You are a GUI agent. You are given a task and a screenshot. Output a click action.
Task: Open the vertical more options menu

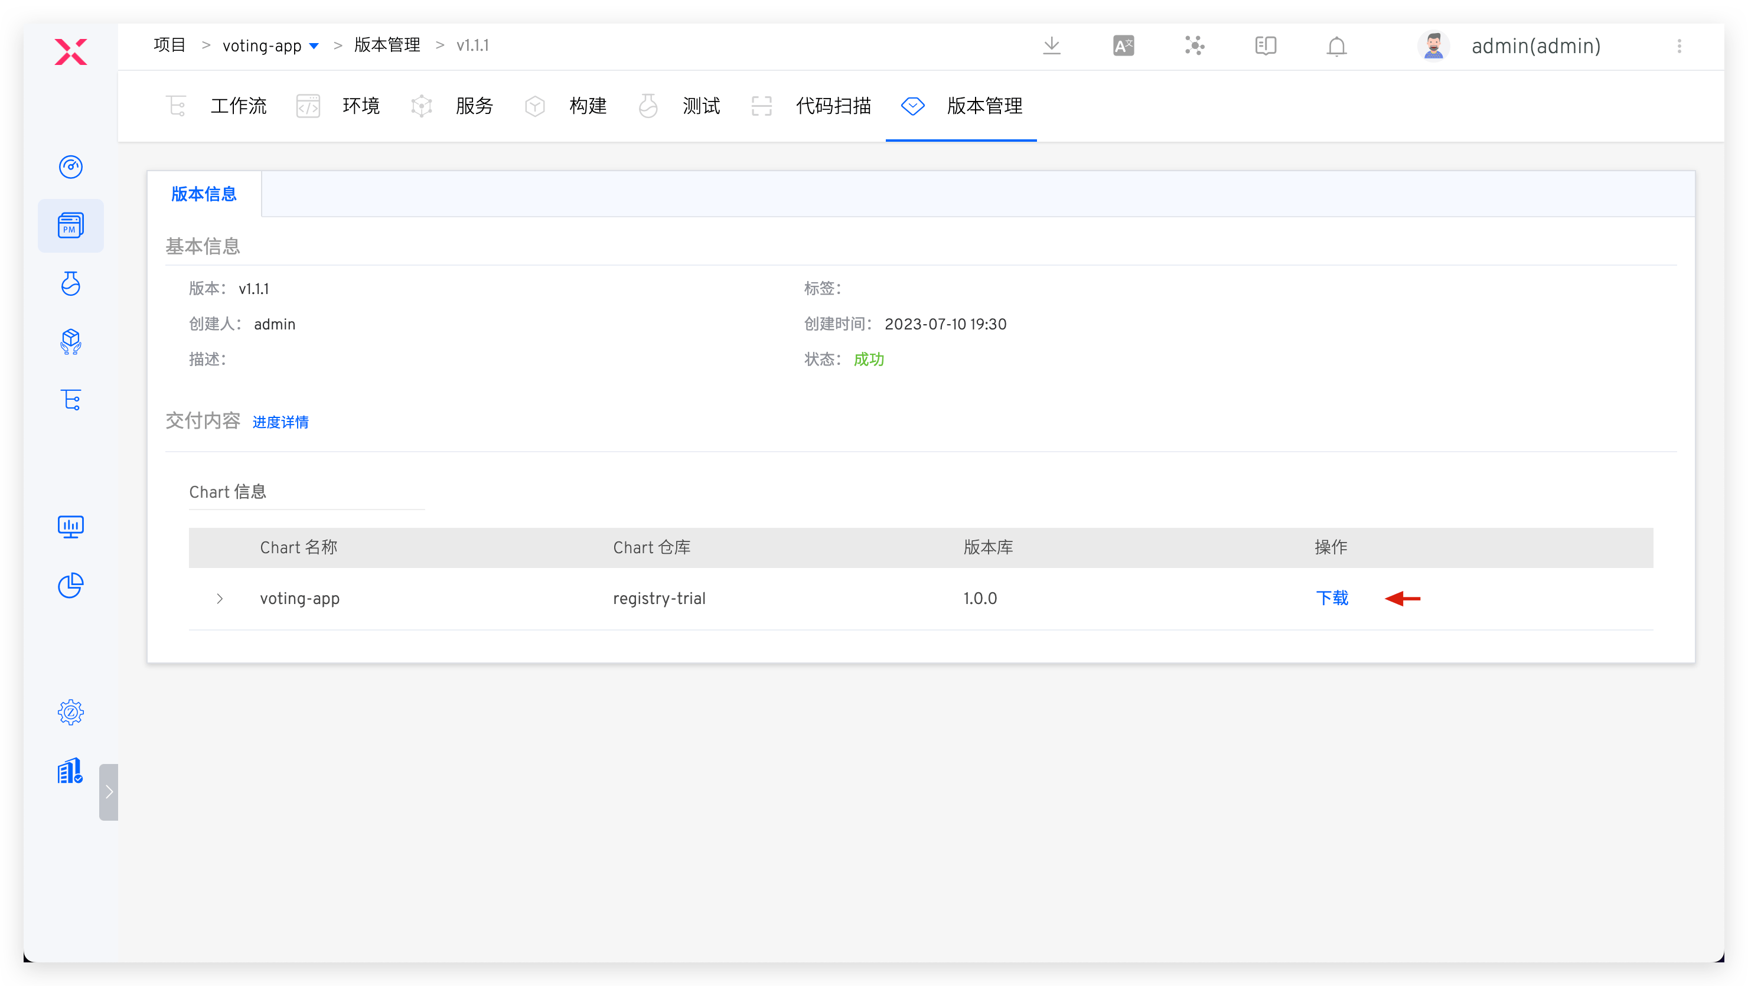click(x=1679, y=45)
